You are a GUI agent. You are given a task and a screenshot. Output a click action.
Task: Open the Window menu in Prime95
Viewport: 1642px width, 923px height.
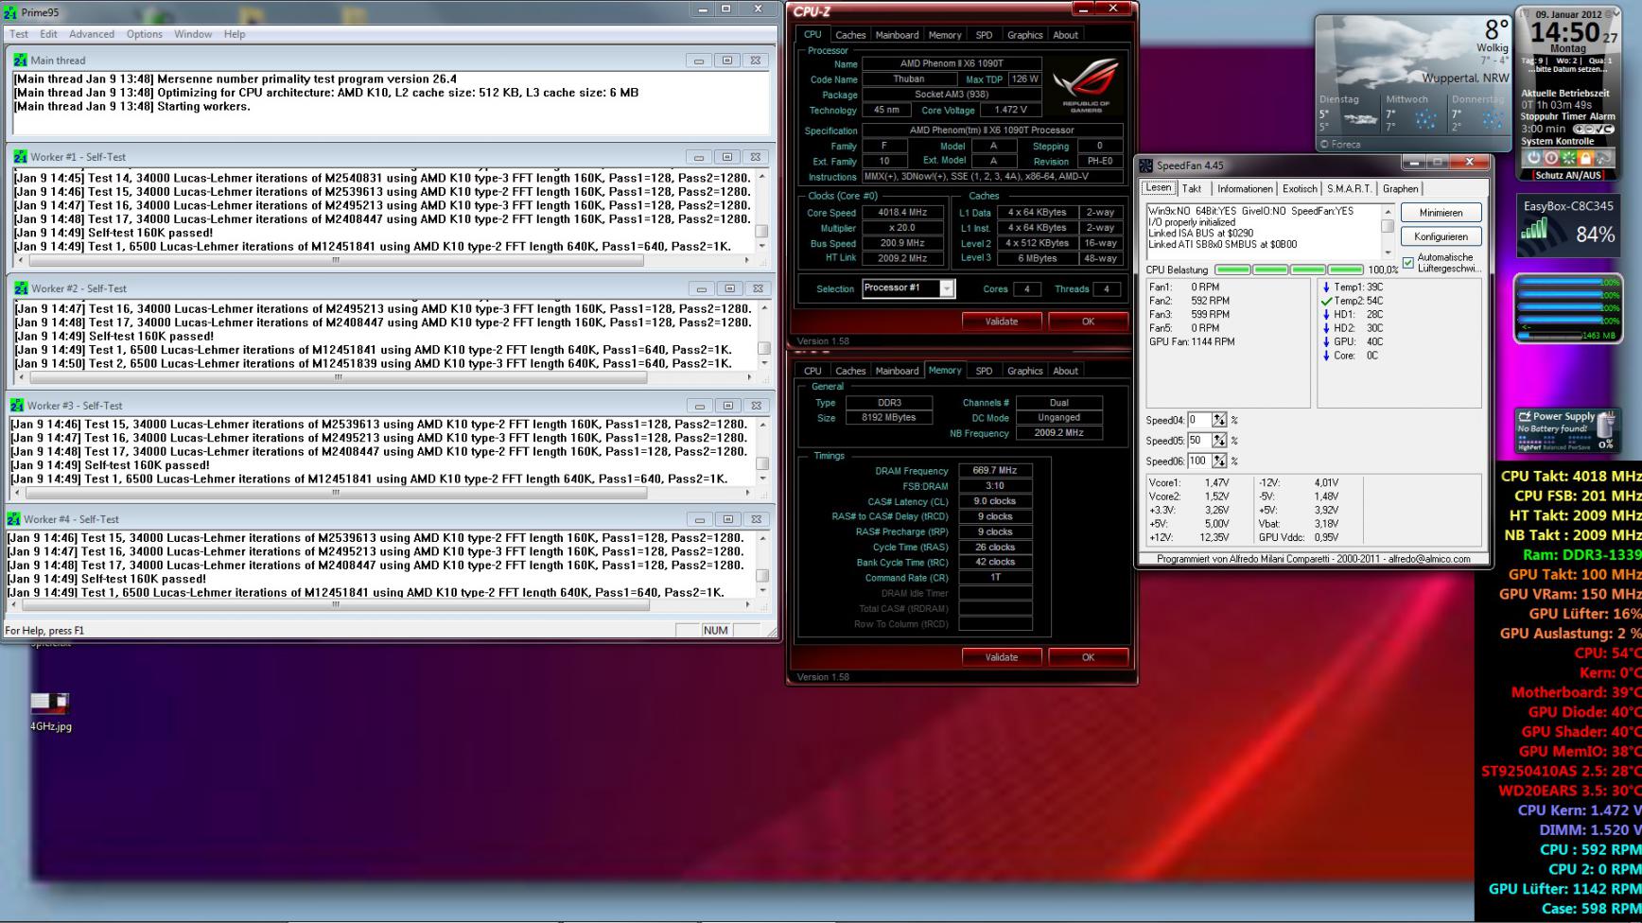coord(193,34)
